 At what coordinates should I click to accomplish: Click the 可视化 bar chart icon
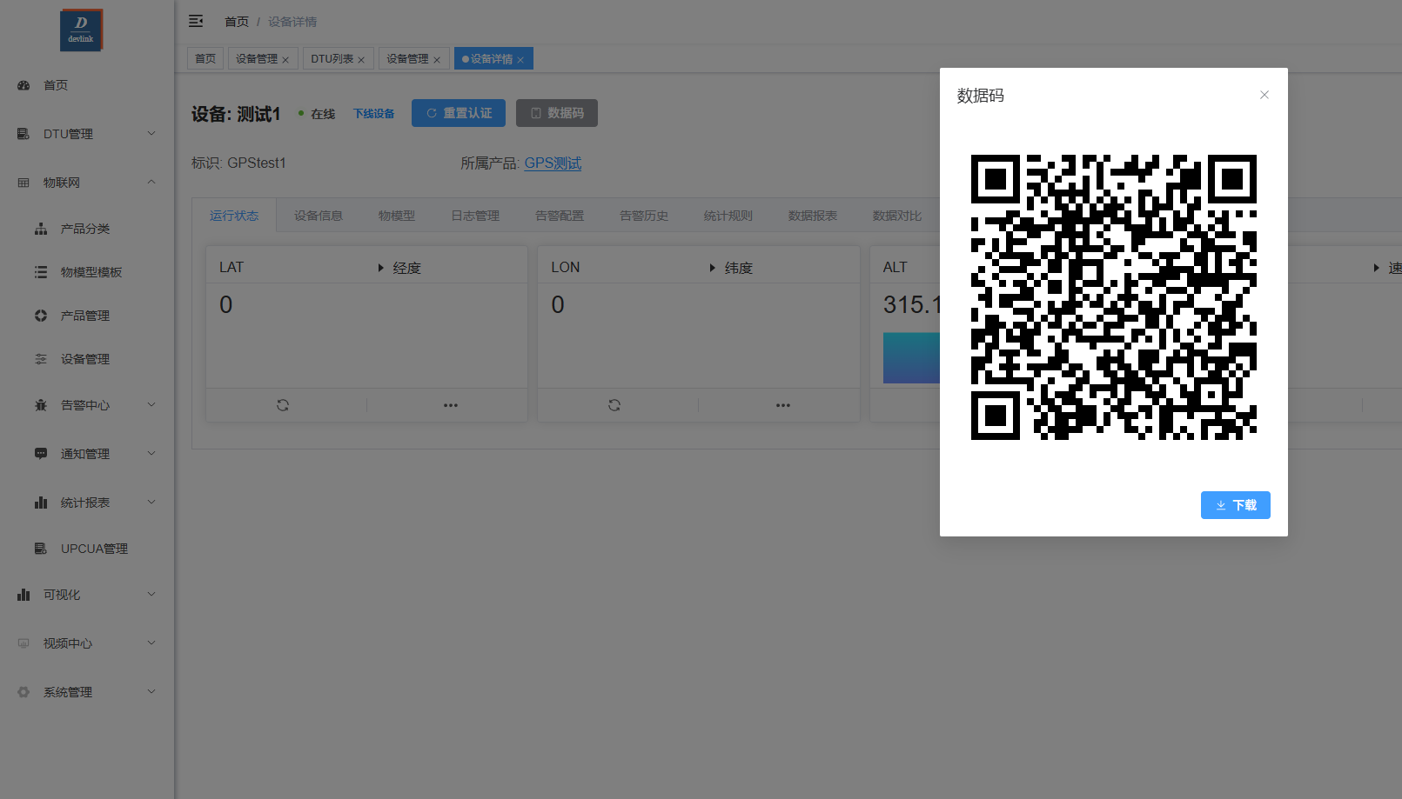click(23, 595)
